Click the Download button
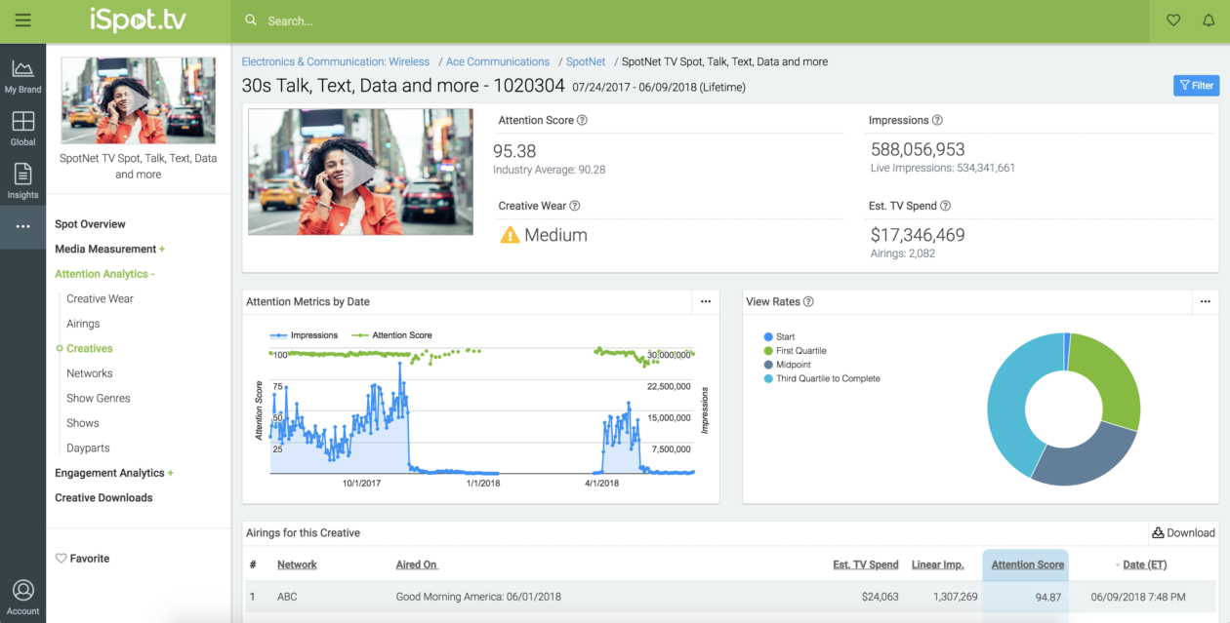 click(x=1183, y=533)
